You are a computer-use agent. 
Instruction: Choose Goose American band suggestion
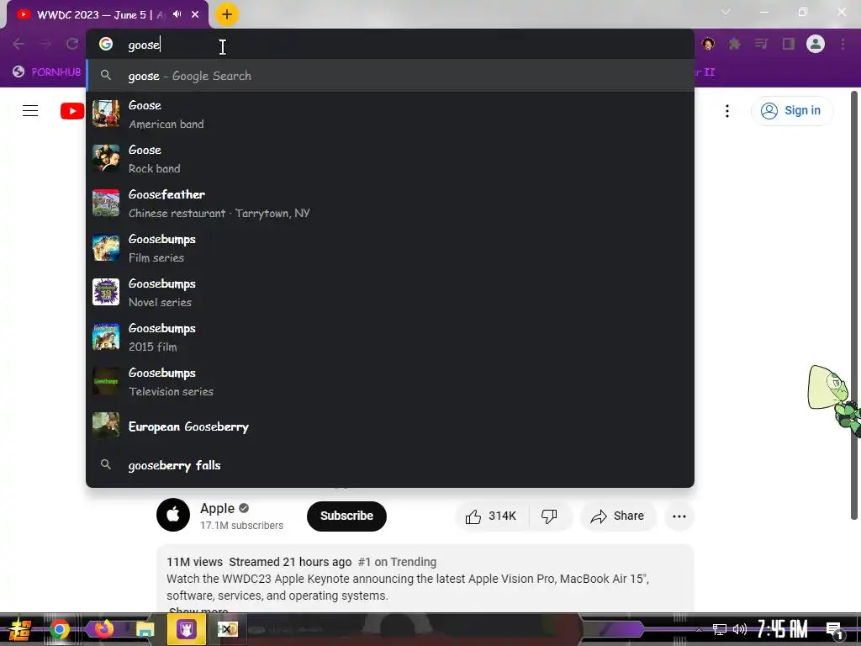point(390,114)
